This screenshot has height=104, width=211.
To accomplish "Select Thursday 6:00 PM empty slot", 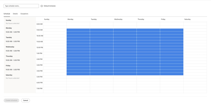I will tap(148, 83).
